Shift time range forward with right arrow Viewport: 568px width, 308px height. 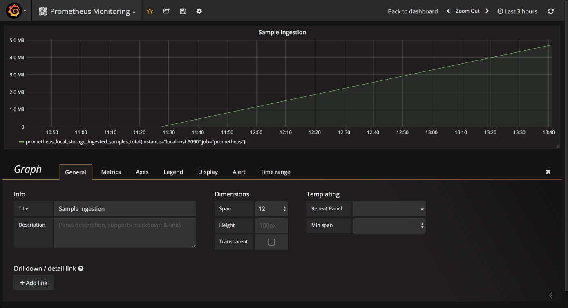[487, 11]
